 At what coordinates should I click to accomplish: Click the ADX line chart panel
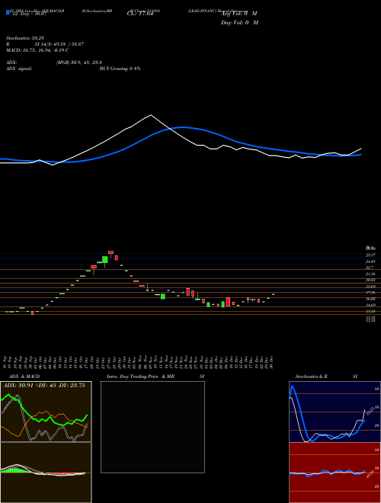(46, 412)
